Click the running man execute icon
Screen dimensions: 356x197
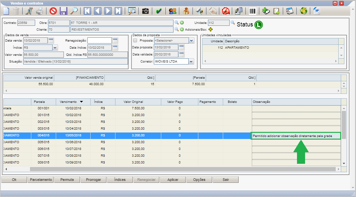[29, 11]
